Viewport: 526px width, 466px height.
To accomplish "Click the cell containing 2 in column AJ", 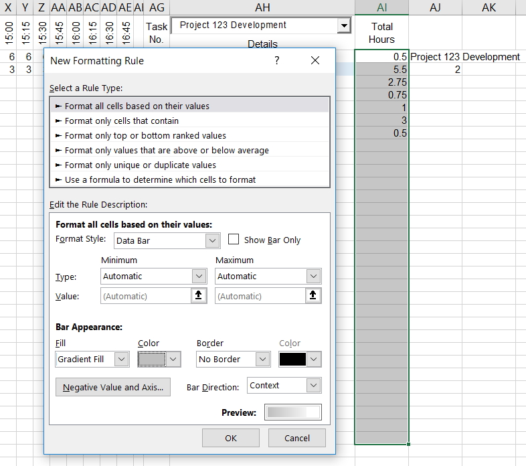I will [435, 70].
